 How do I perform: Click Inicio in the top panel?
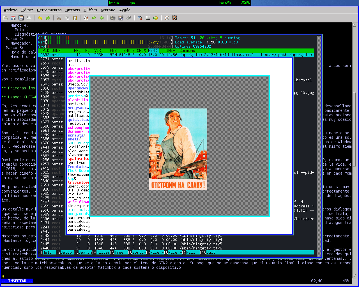(114, 3)
